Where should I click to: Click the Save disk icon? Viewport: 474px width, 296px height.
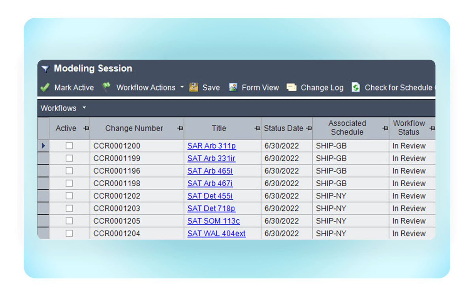click(x=194, y=87)
